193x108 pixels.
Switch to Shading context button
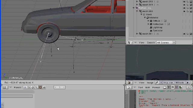point(33,87)
